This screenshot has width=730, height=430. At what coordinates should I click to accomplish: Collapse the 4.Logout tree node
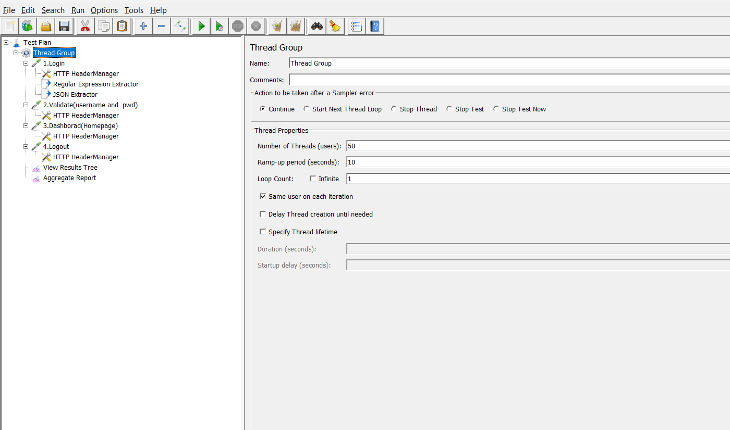pos(26,146)
